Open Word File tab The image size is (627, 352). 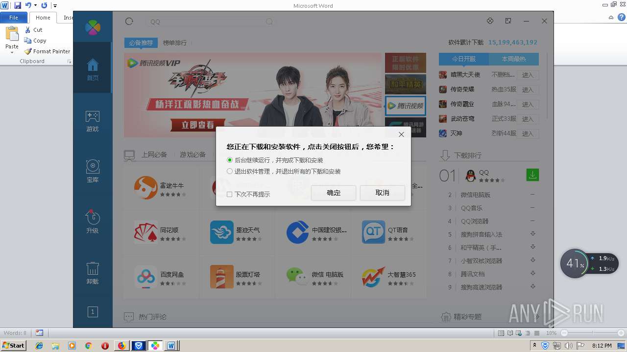pos(14,18)
